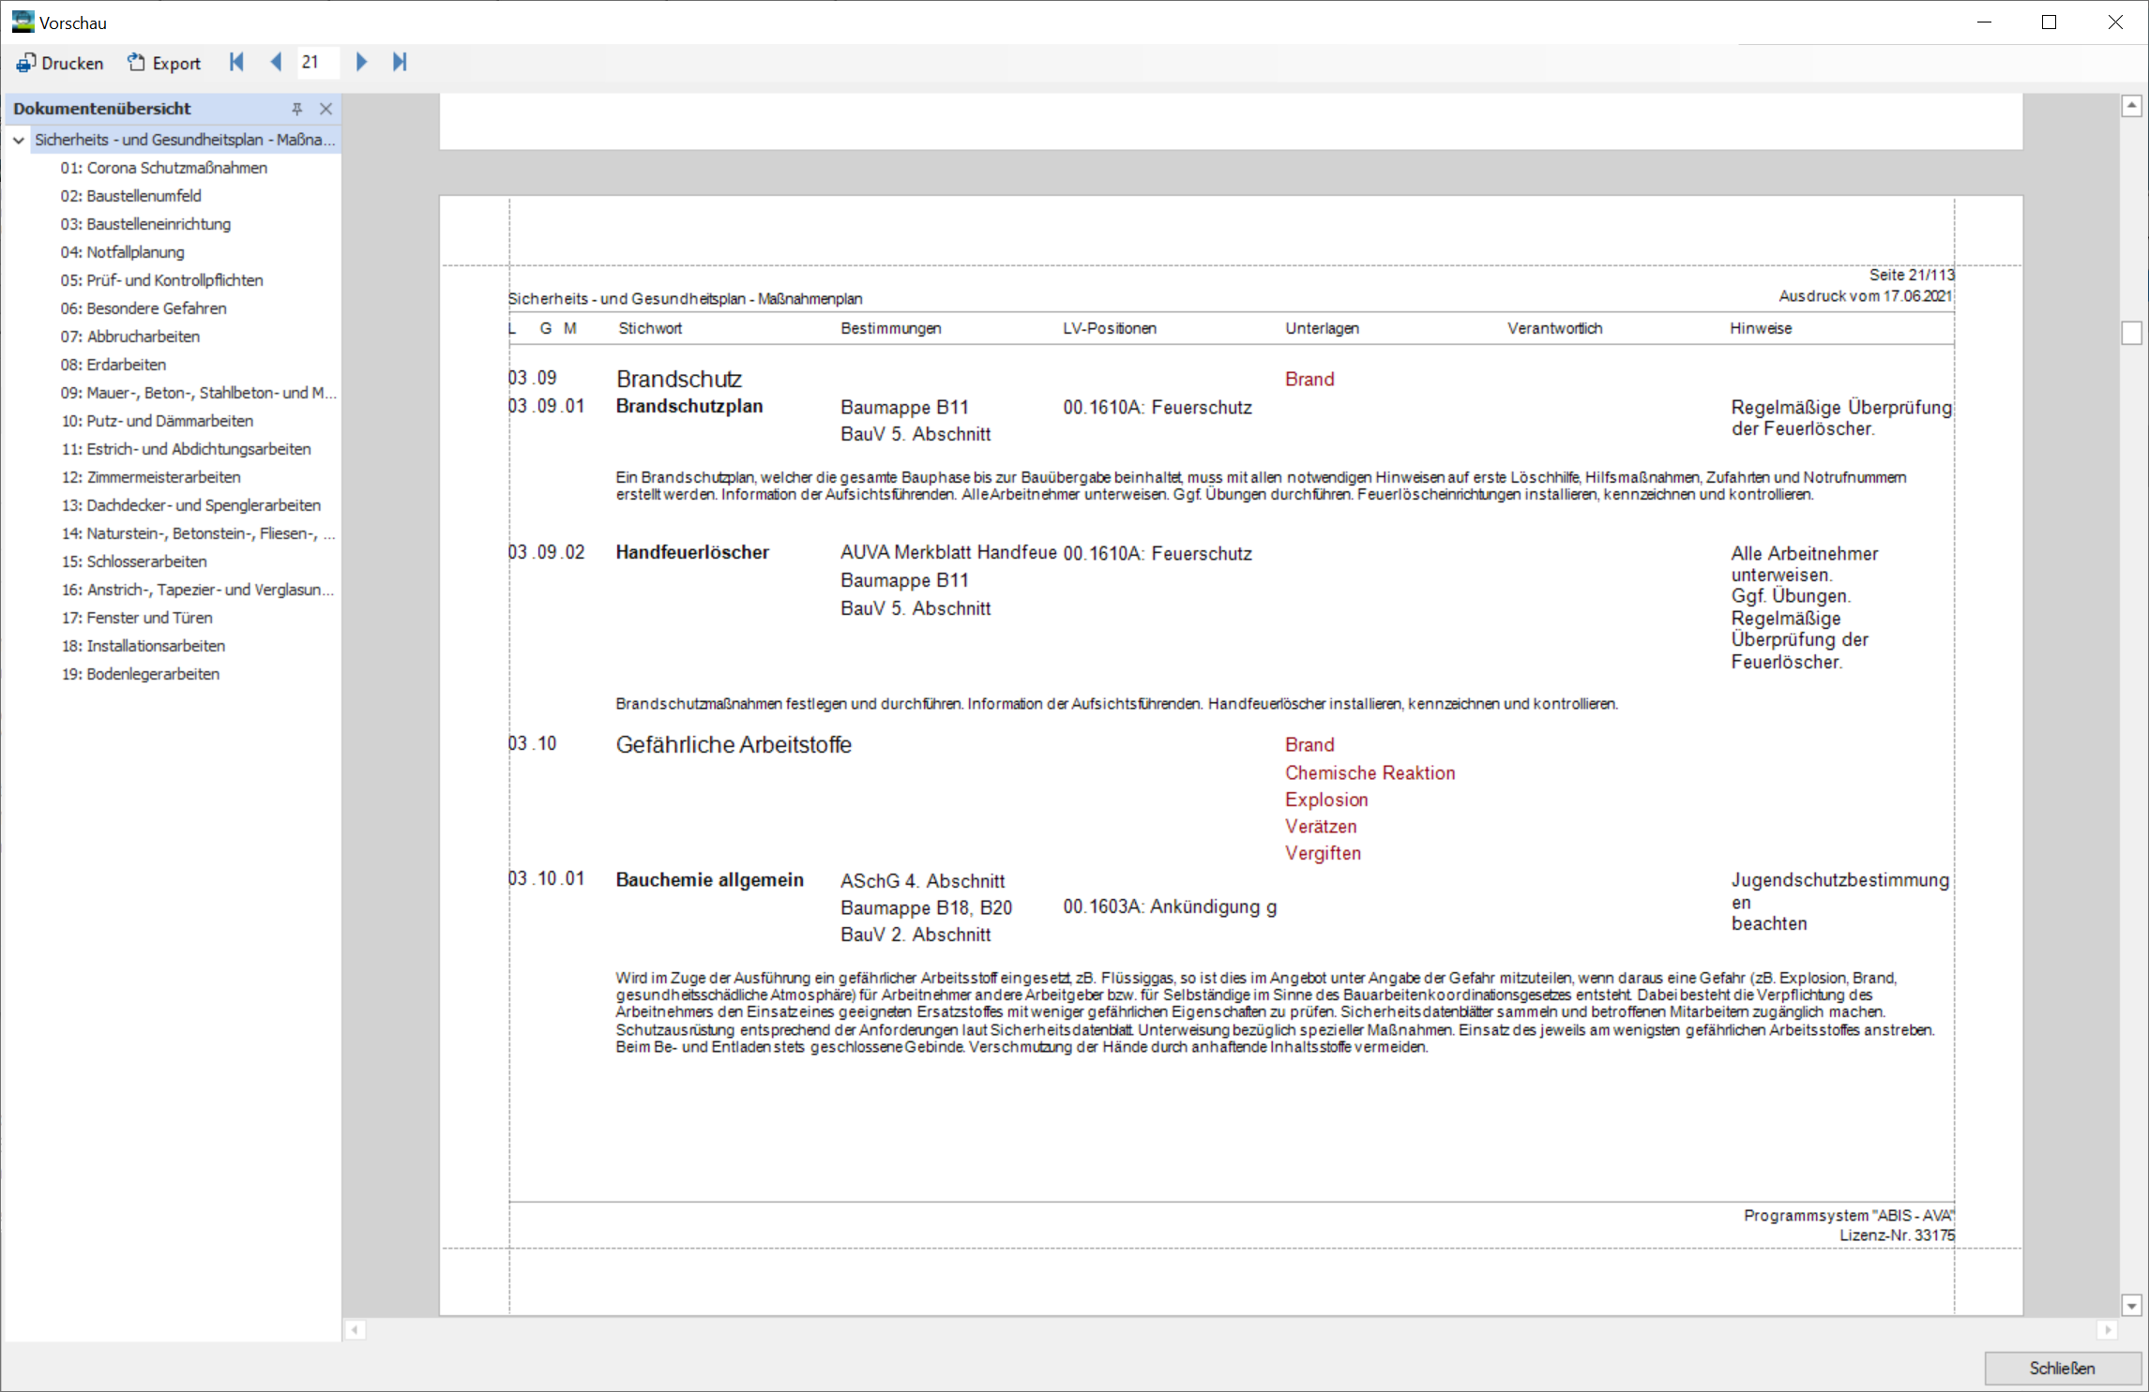Click the Brandschutz heading in the document

679,379
